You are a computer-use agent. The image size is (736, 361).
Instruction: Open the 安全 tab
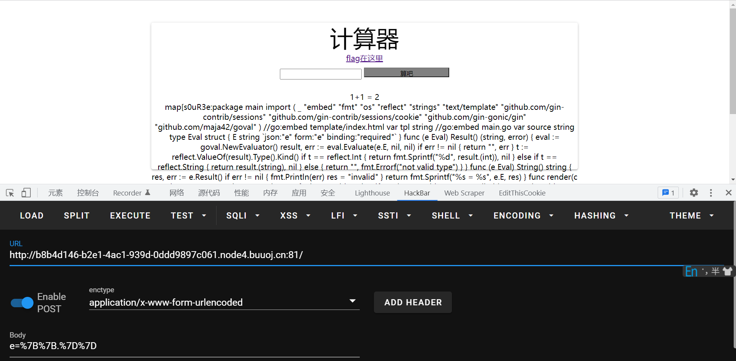328,193
